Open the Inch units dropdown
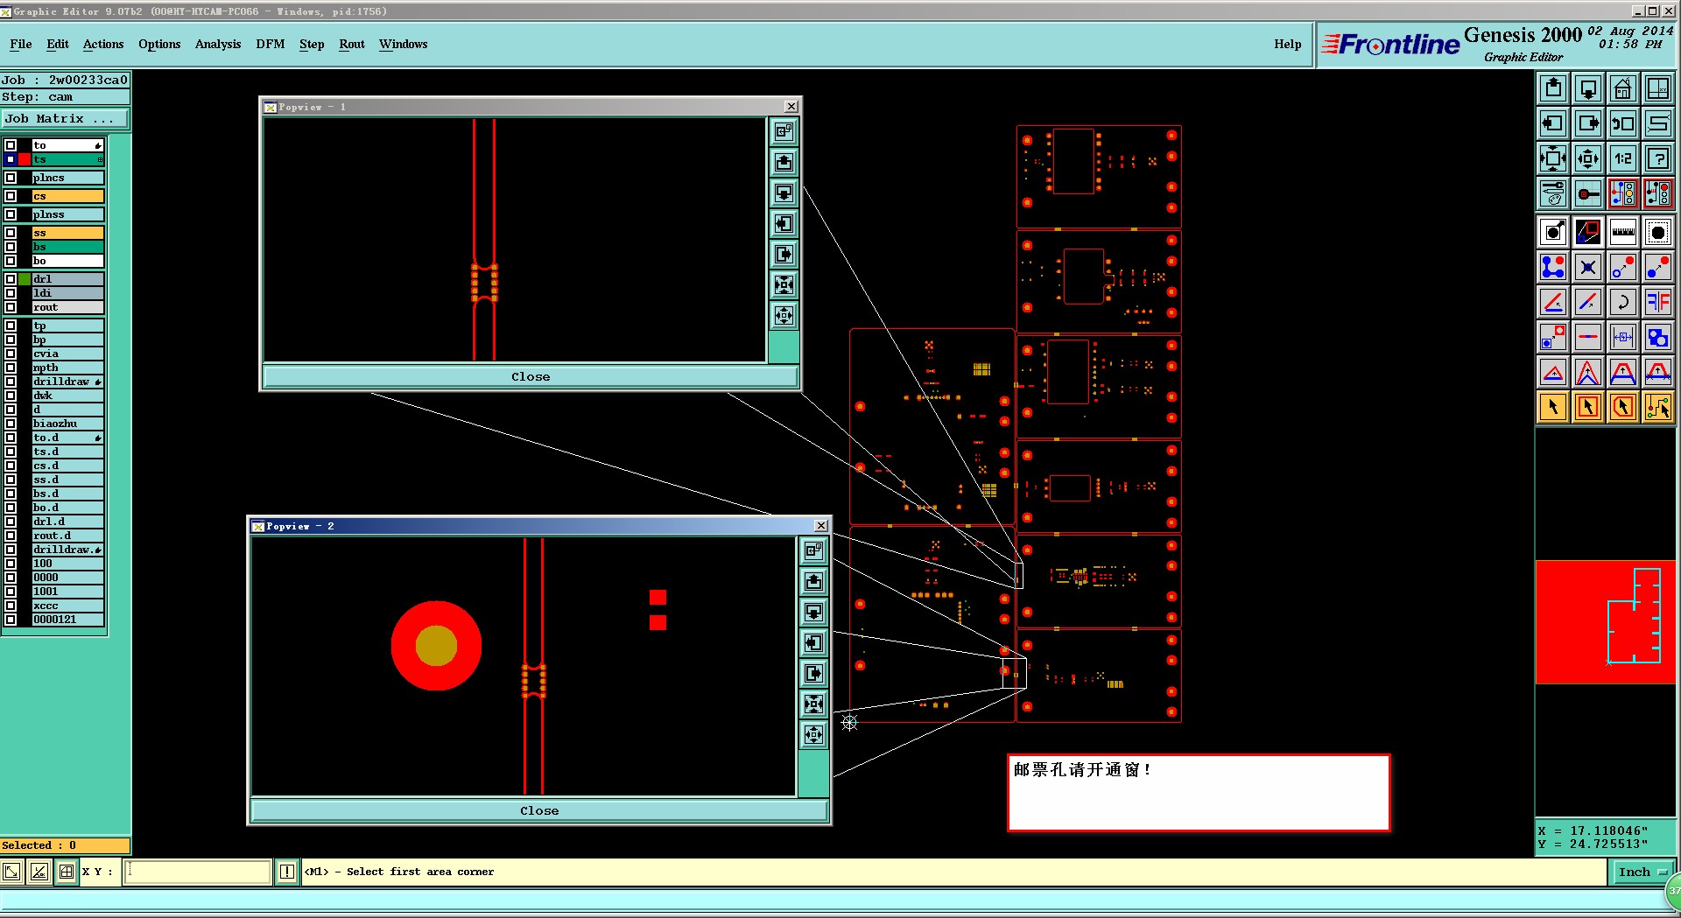1681x918 pixels. pyautogui.click(x=1642, y=872)
